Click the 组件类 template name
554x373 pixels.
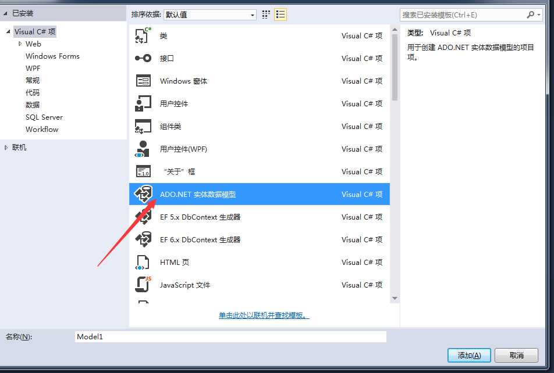pyautogui.click(x=171, y=126)
